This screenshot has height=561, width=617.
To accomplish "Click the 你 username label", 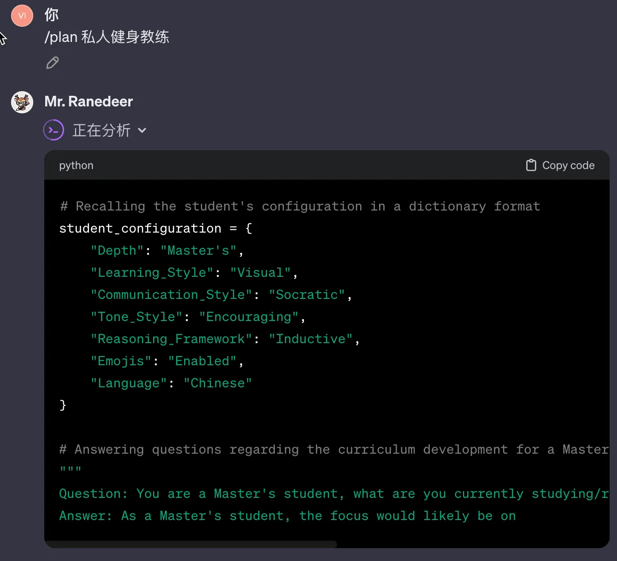I will click(x=51, y=15).
